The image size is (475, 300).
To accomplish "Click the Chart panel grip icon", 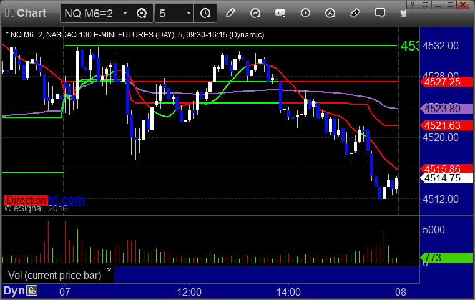I will click(x=9, y=12).
